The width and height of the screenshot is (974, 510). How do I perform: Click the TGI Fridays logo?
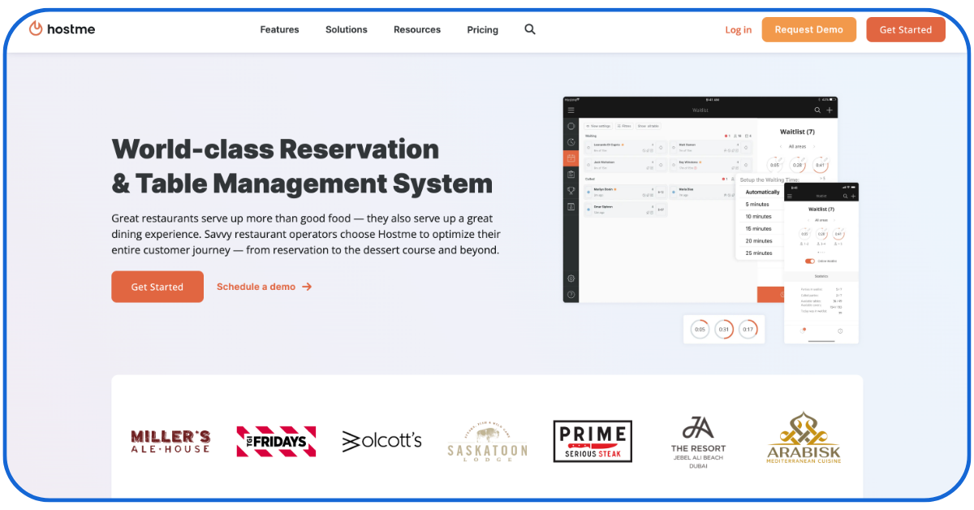coord(276,441)
